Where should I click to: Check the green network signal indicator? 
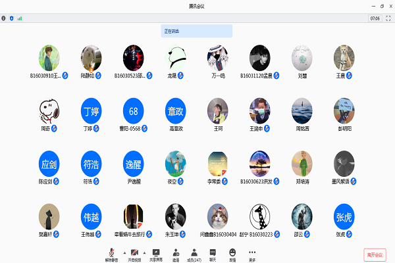tap(20, 18)
